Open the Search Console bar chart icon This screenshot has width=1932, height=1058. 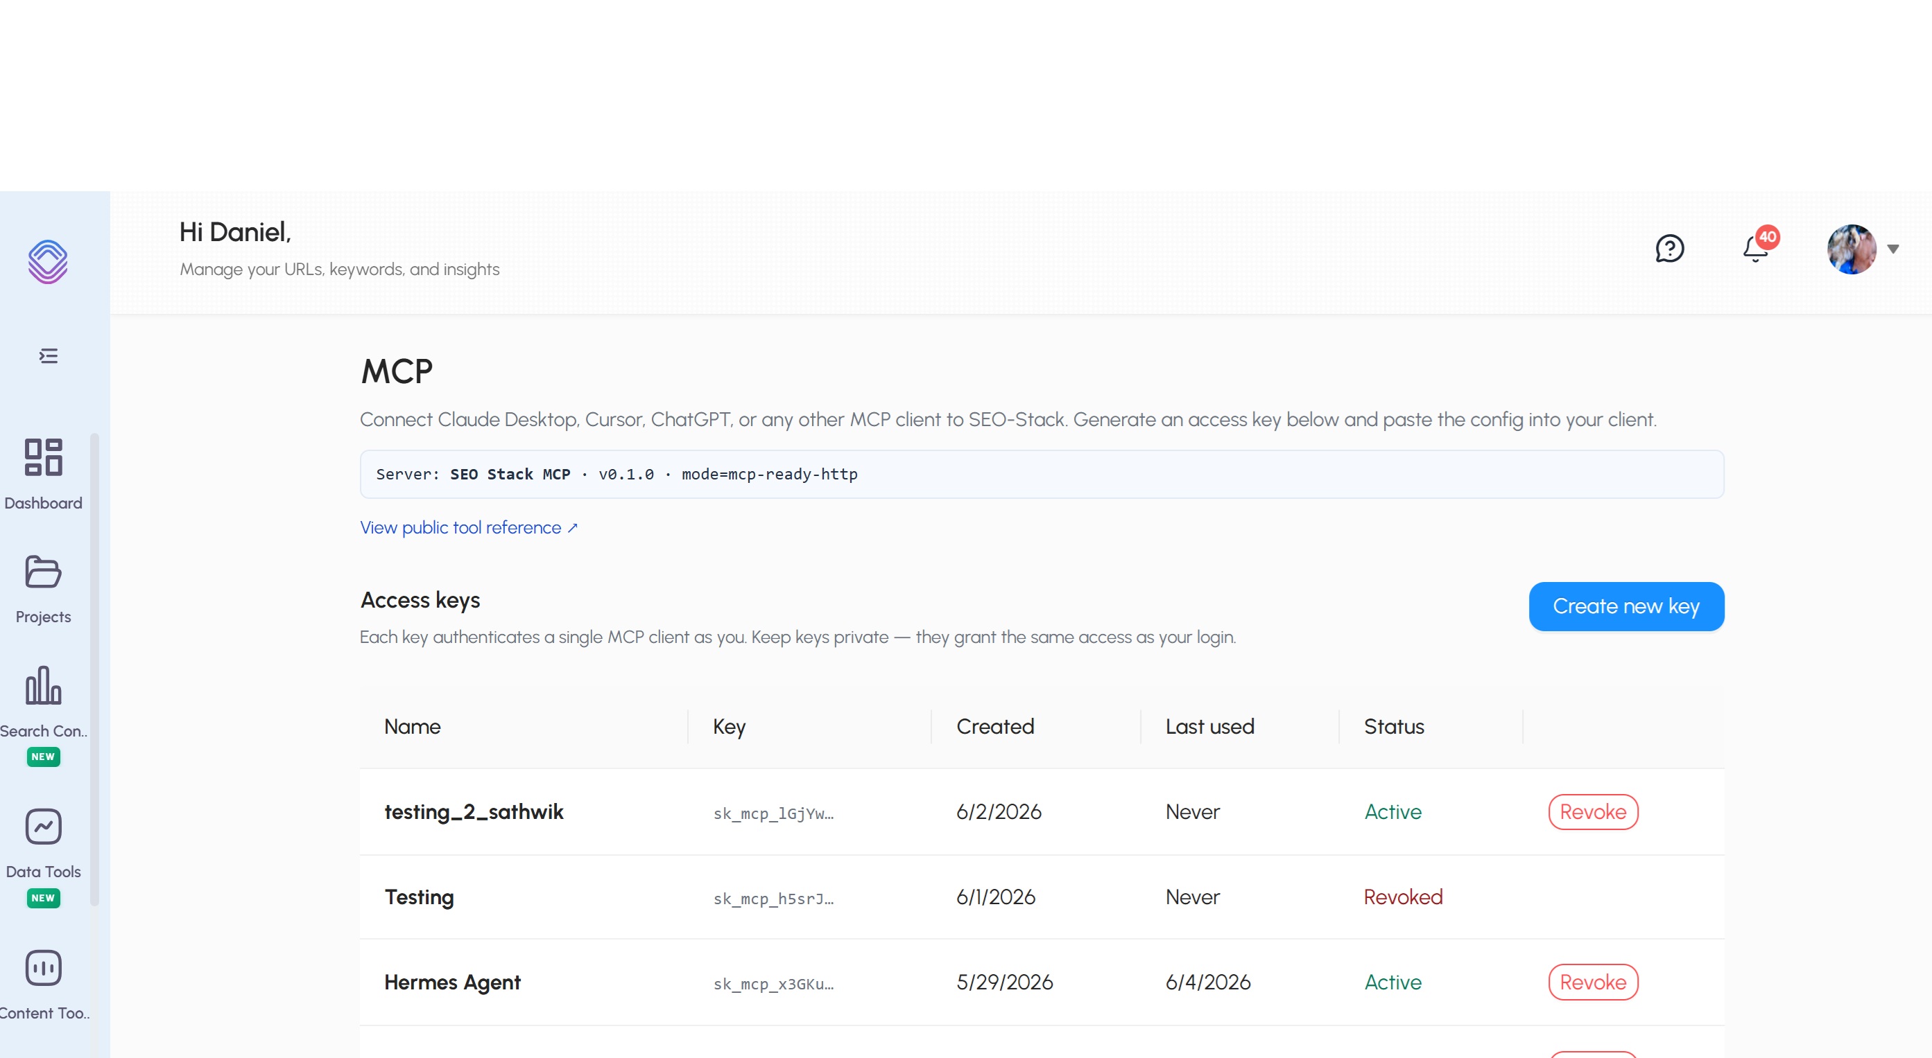pyautogui.click(x=44, y=686)
